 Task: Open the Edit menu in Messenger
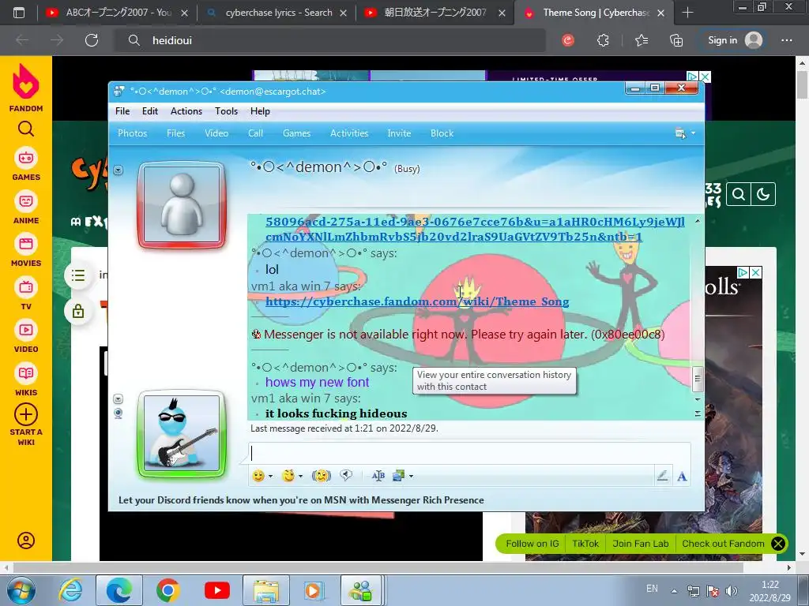(149, 111)
